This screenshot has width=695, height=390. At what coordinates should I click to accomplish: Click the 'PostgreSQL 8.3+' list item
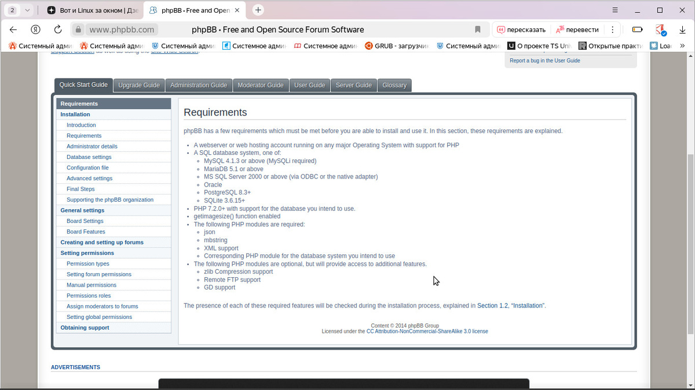tap(227, 192)
